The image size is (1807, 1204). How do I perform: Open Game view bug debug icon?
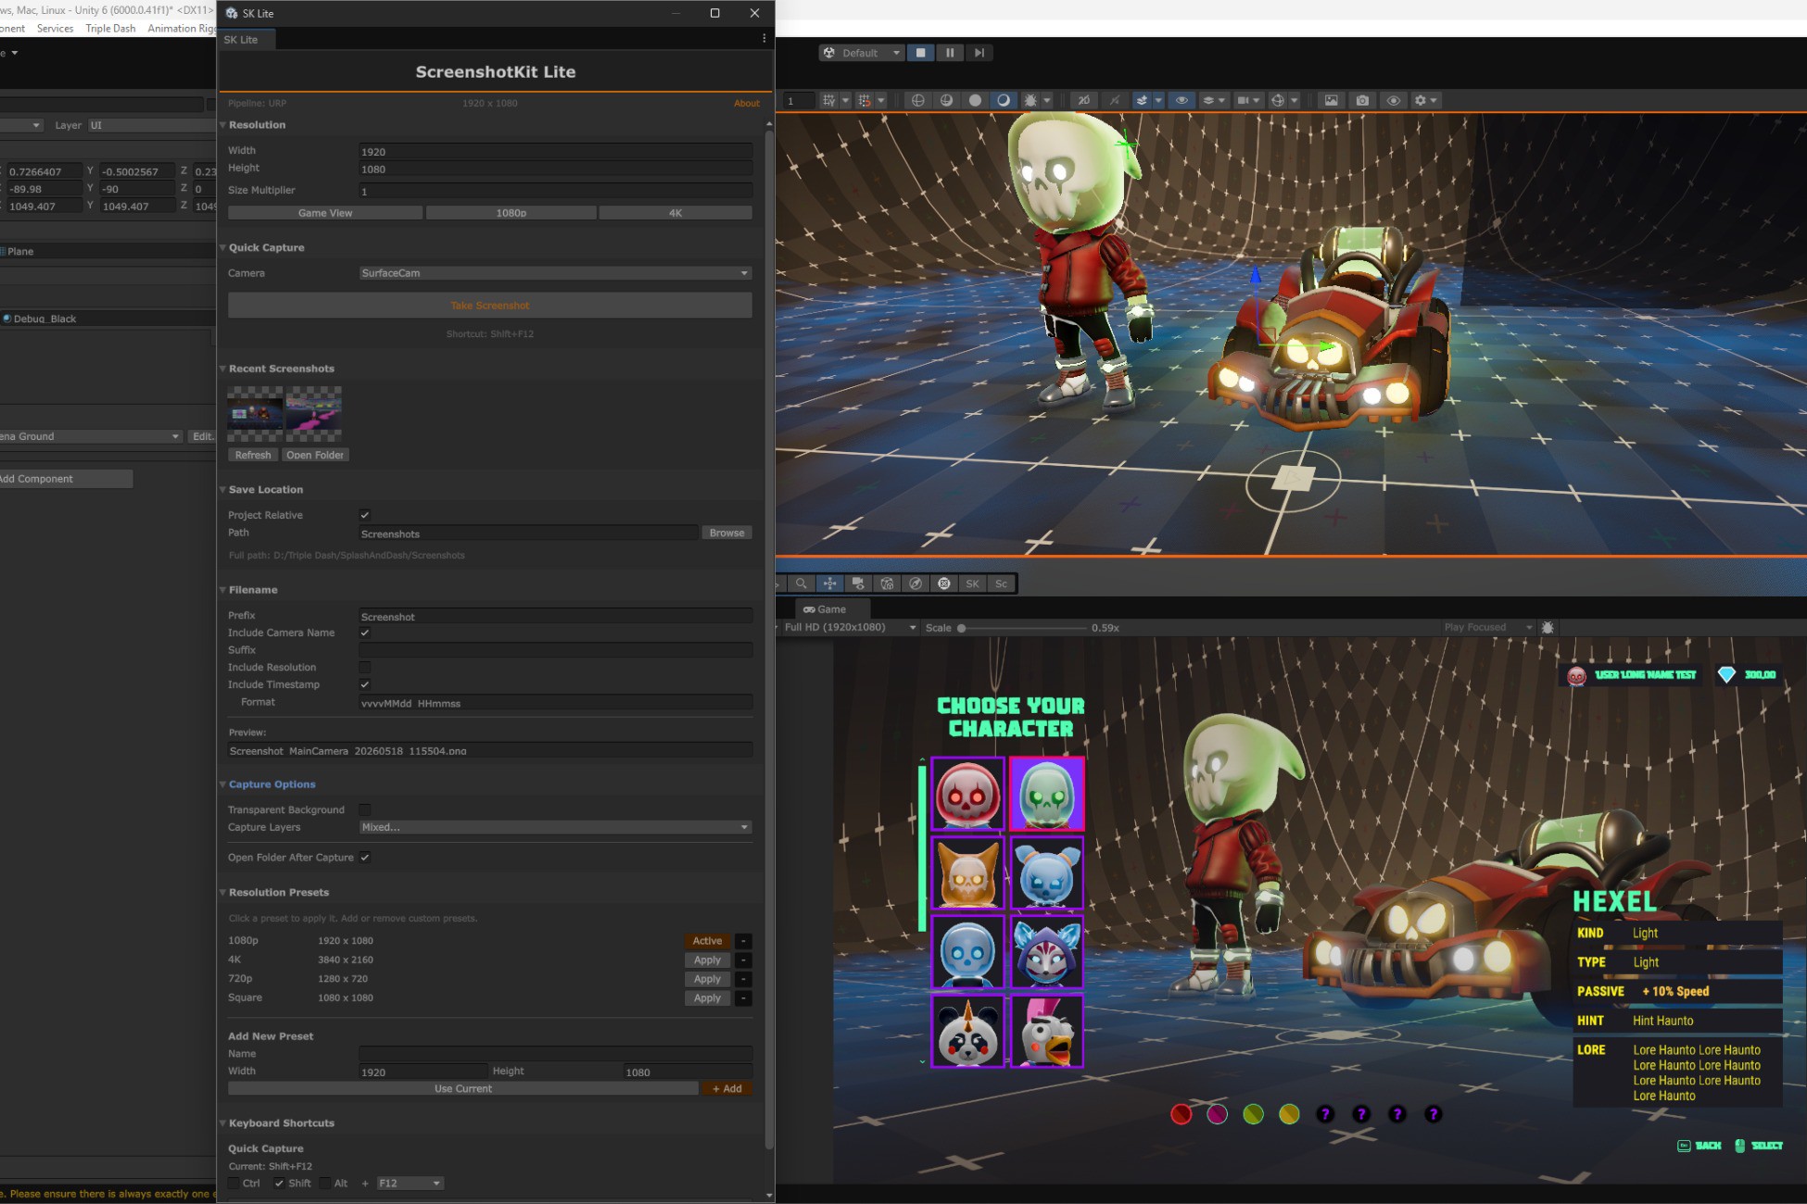pos(1548,627)
